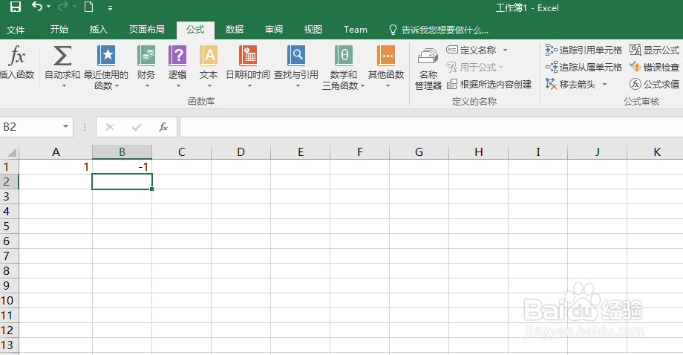The height and width of the screenshot is (355, 683).
Task: Click the Select All corner triangle
Action: coord(10,152)
